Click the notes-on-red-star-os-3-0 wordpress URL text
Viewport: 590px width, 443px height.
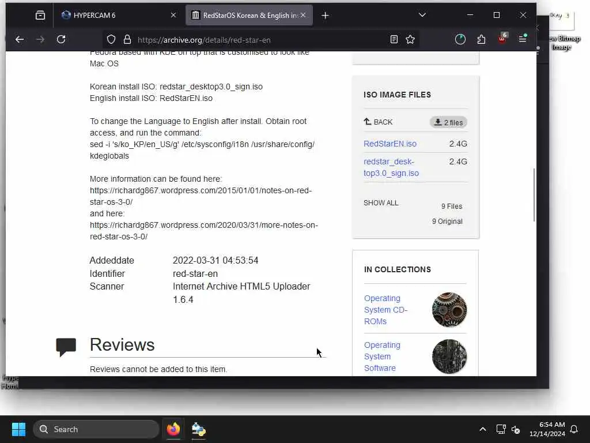click(201, 196)
